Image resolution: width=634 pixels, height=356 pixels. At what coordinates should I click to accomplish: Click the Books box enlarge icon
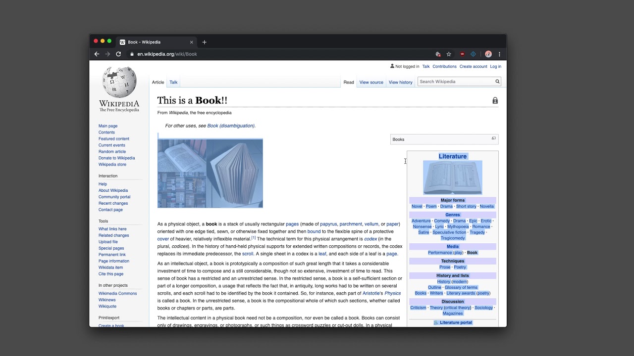click(493, 138)
